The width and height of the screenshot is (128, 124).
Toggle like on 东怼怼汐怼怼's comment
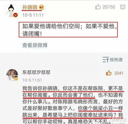[x=109, y=73]
